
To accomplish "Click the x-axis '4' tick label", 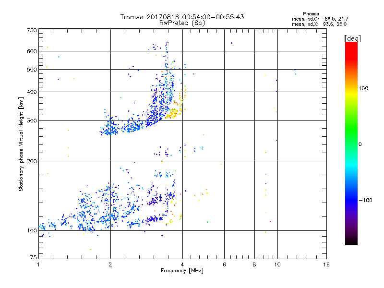I will [x=182, y=264].
